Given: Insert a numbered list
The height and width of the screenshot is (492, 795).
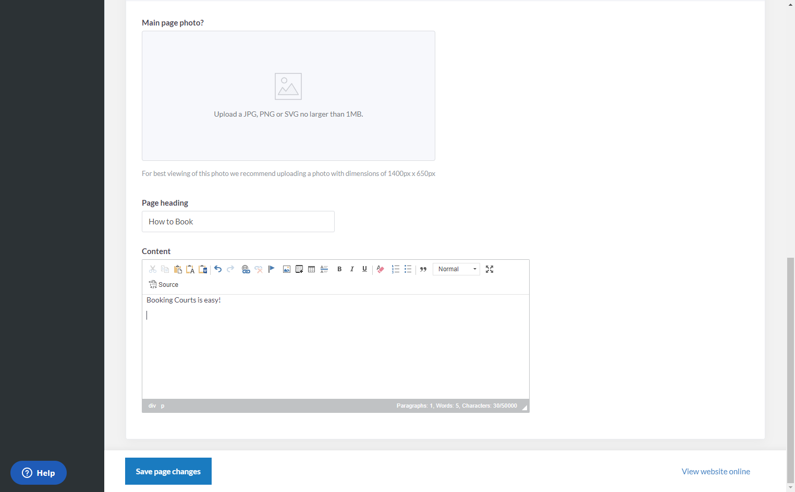Looking at the screenshot, I should coord(396,269).
